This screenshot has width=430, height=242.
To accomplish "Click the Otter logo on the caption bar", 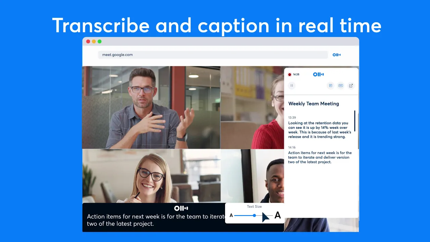I will 181,208.
